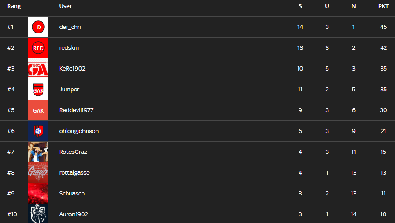The height and width of the screenshot is (223, 395).
Task: Sort the table by the User header
Action: tap(65, 6)
